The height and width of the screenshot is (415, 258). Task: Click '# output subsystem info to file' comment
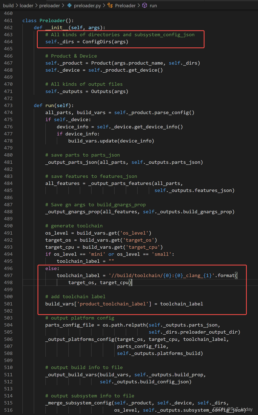tap(90, 396)
